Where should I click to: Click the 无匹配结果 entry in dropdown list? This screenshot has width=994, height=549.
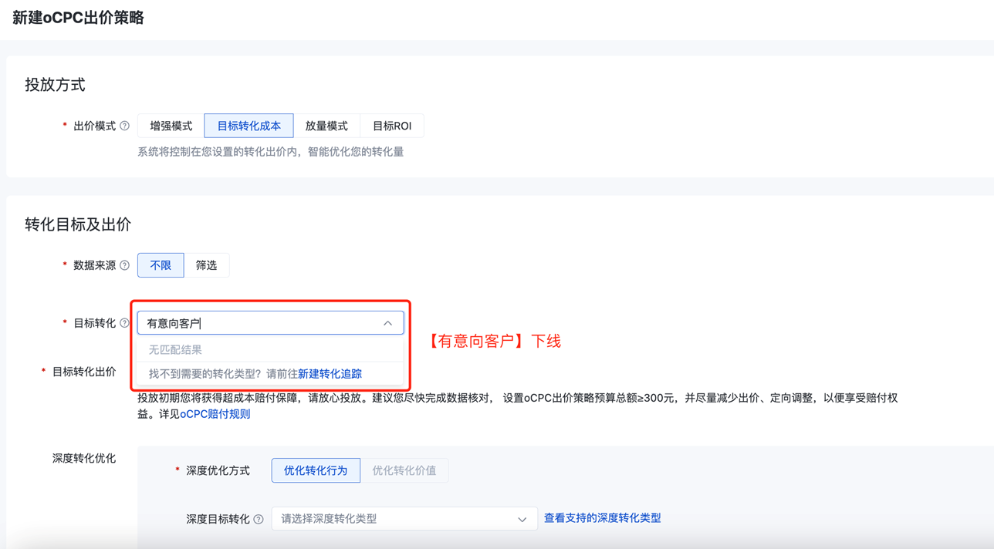175,349
